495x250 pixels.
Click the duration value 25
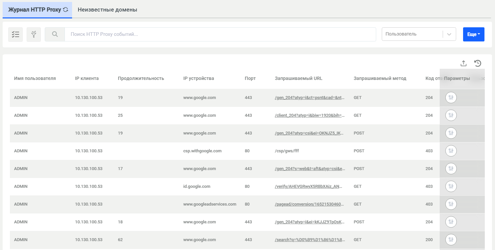click(x=120, y=115)
